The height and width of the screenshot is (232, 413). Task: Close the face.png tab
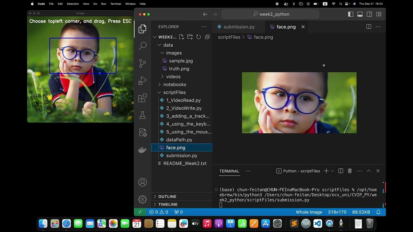point(303,27)
